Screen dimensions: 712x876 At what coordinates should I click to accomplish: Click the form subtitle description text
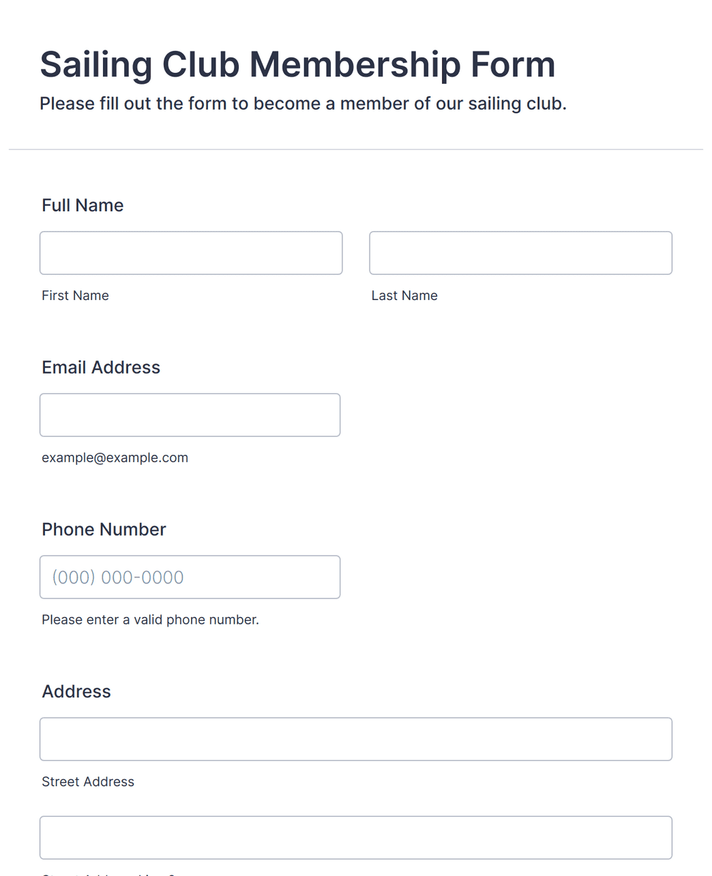pos(303,104)
